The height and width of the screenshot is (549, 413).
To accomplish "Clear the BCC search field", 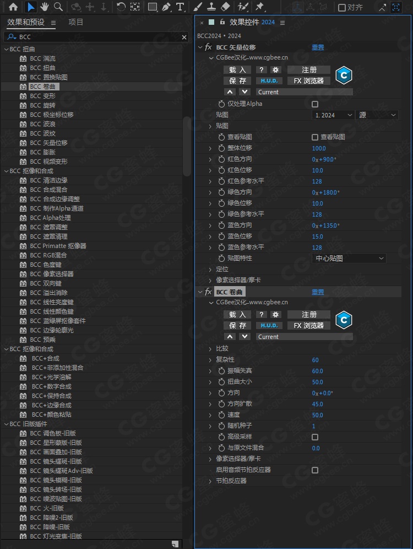I will pyautogui.click(x=184, y=37).
